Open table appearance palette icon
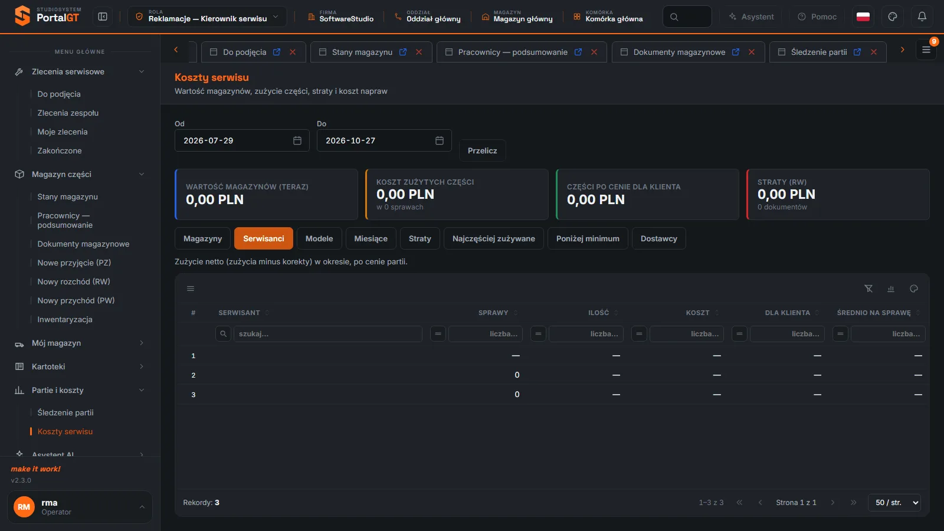 point(914,289)
